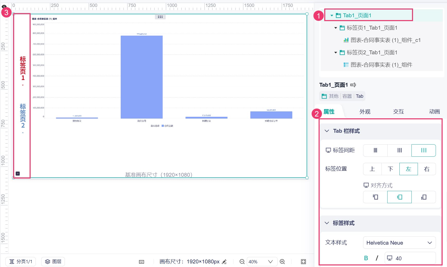Click the font size 40 field
Image resolution: width=447 pixels, height=267 pixels.
click(x=410, y=258)
